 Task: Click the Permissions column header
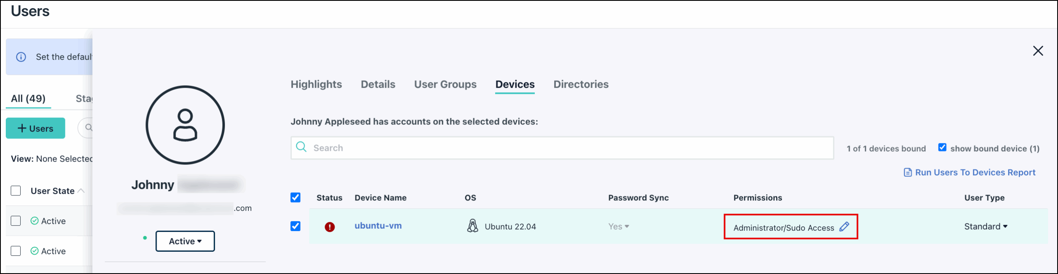[x=758, y=198]
